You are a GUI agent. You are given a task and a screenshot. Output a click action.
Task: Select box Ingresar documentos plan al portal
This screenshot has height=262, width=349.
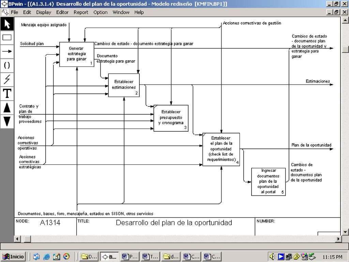pos(269,182)
